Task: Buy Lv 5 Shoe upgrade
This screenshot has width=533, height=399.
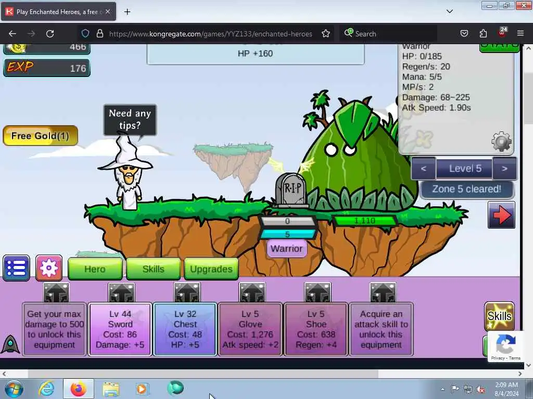Action: [316, 329]
